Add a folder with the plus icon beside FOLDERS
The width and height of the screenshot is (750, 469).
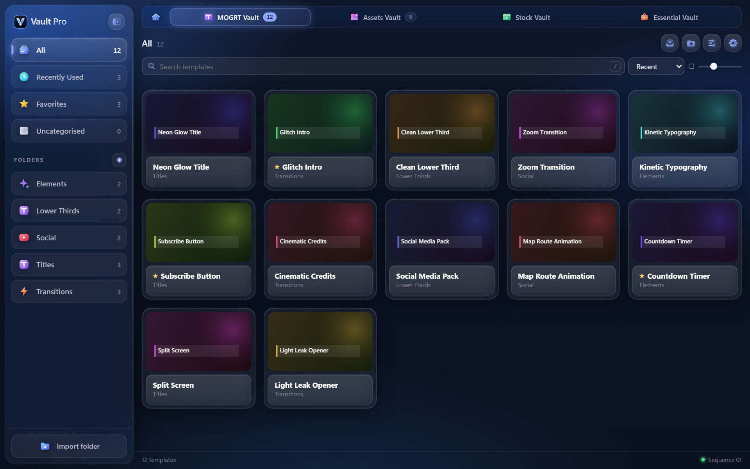120,160
